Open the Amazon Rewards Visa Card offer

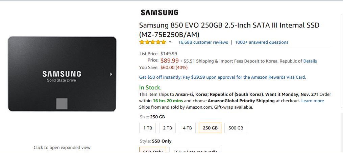coord(223,77)
